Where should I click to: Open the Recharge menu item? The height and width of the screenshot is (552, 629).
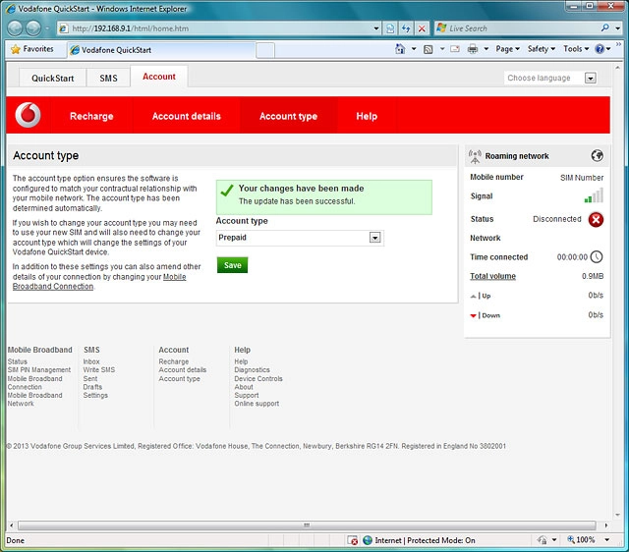pos(91,116)
